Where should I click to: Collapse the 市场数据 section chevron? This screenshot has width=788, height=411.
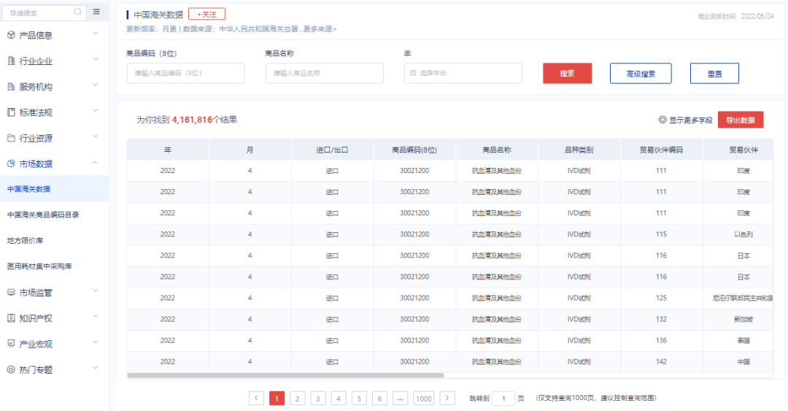(96, 164)
